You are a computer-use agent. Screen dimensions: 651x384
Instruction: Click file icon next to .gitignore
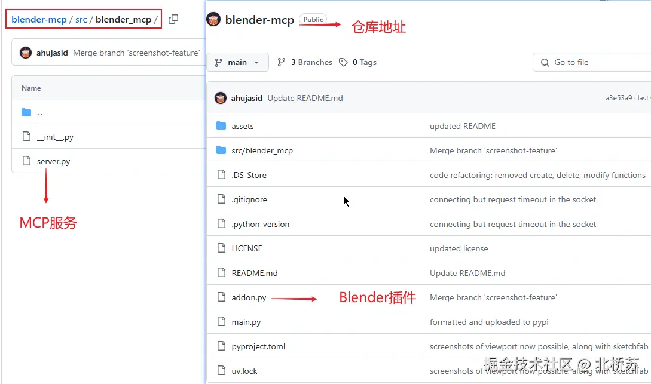(222, 199)
